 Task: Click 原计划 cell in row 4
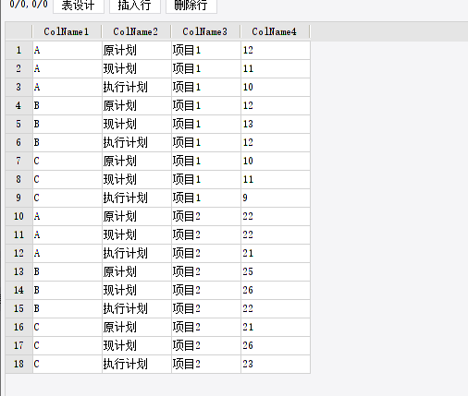[137, 105]
